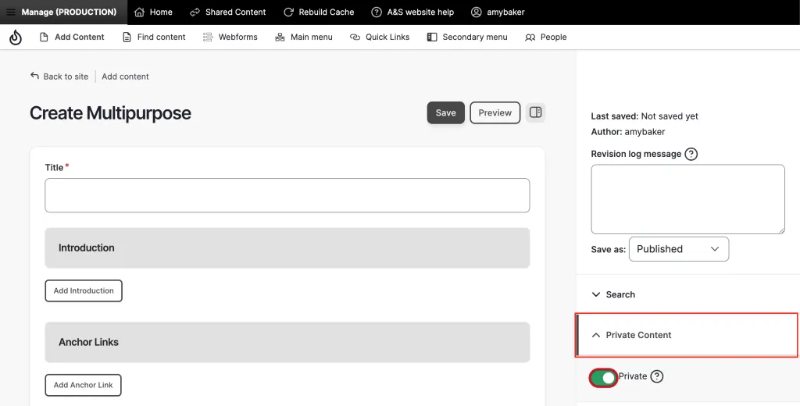This screenshot has width=800, height=406.
Task: Open the amybaker user account menu
Action: click(498, 12)
